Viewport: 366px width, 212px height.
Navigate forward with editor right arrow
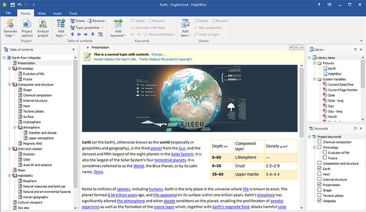(x=302, y=47)
